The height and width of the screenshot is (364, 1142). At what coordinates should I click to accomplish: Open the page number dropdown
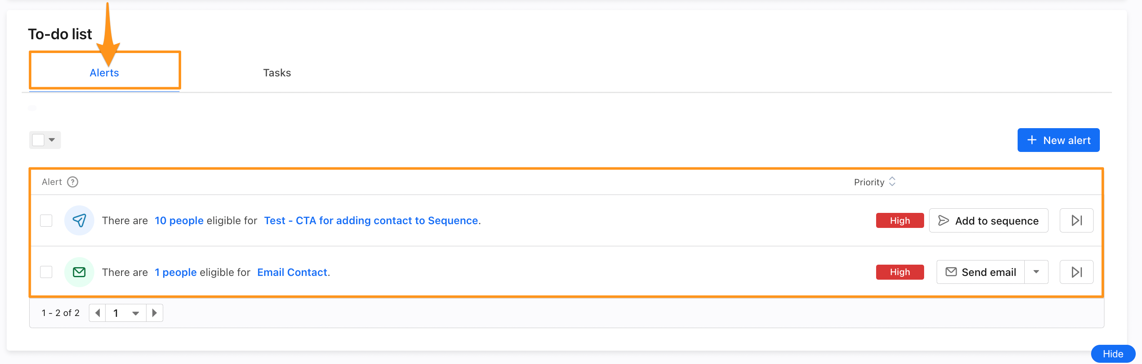126,313
